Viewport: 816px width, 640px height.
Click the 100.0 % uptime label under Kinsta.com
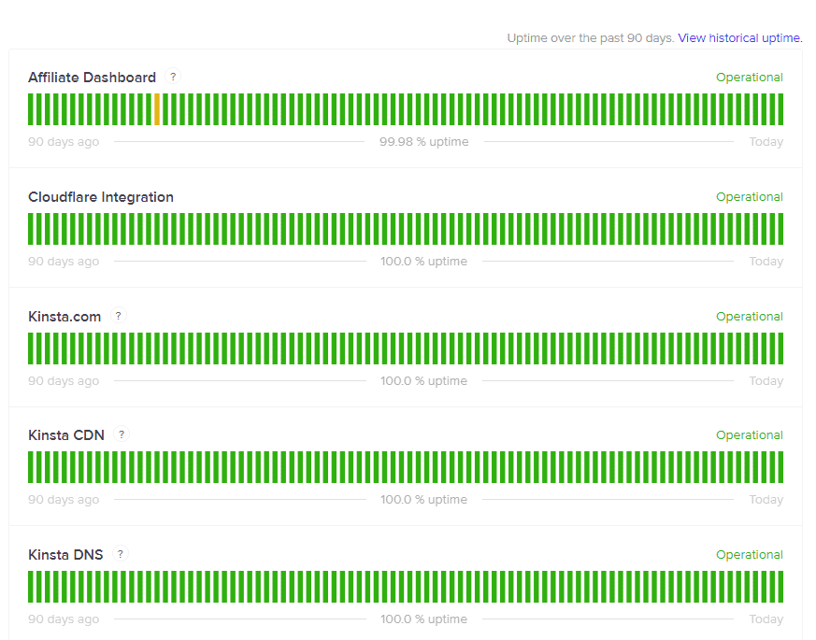423,380
